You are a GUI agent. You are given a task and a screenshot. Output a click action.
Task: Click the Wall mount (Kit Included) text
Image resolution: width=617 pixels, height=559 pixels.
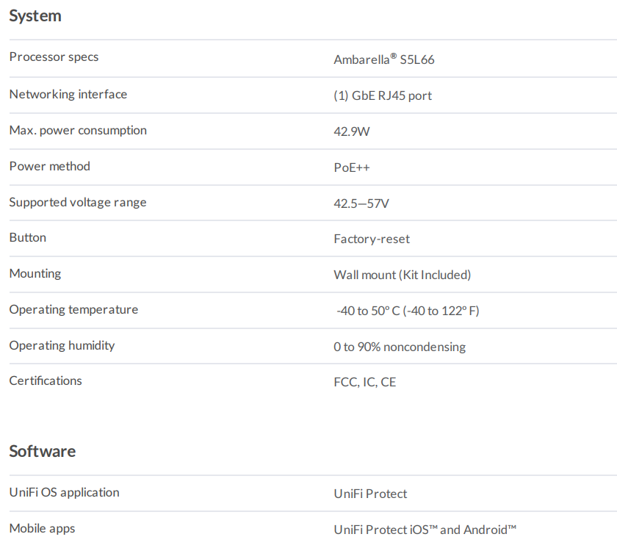(402, 275)
